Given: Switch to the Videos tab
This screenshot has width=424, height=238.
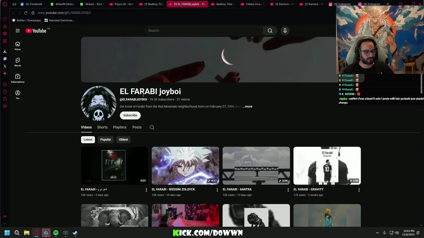Looking at the screenshot, I should [x=86, y=127].
